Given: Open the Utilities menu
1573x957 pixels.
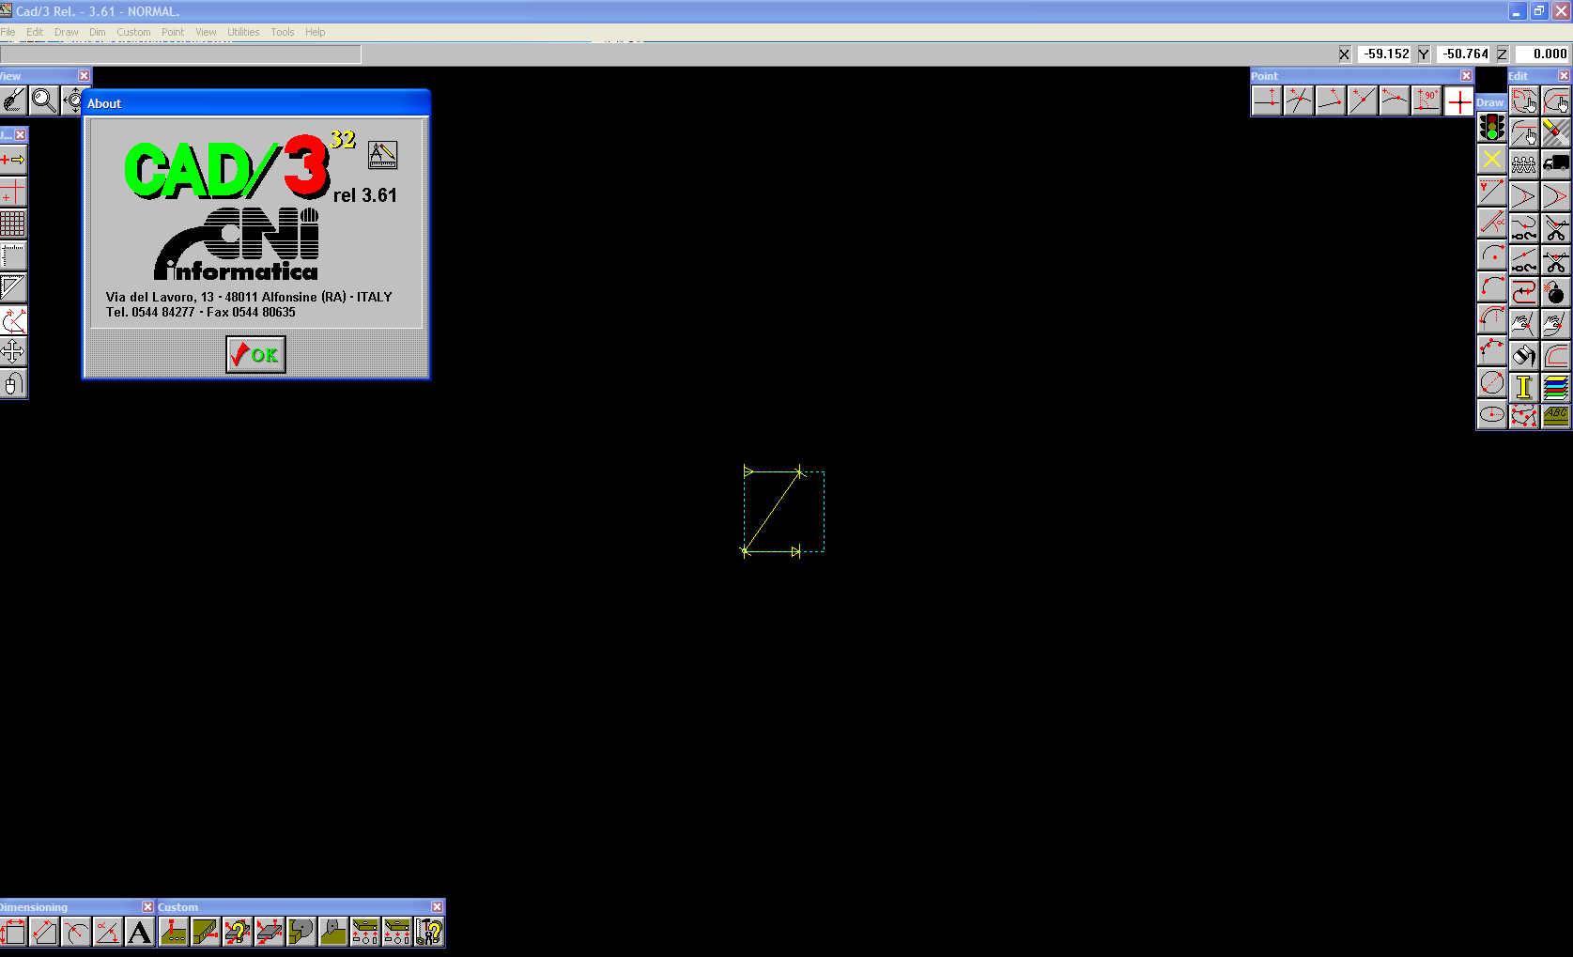Looking at the screenshot, I should point(243,31).
